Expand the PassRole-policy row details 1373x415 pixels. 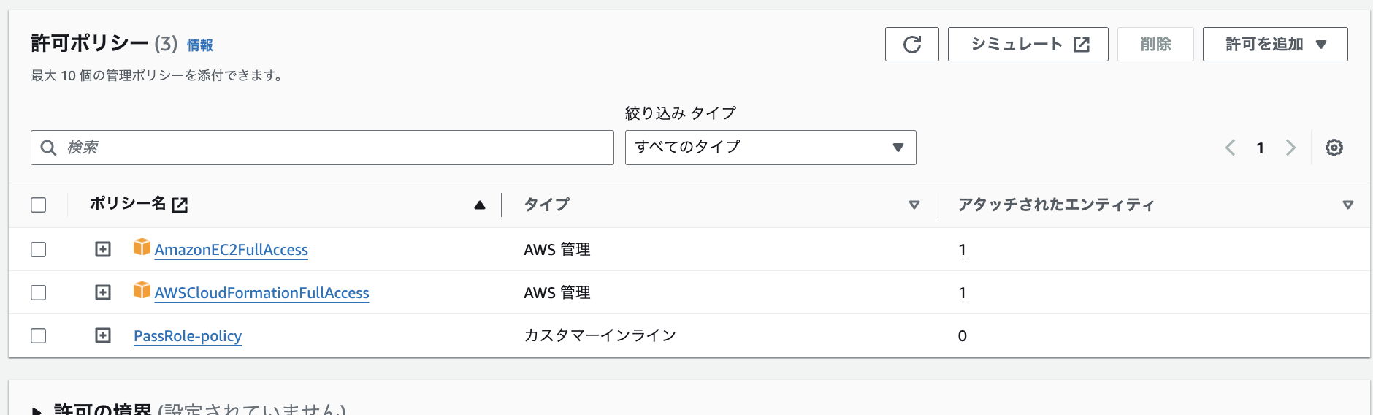pos(103,335)
